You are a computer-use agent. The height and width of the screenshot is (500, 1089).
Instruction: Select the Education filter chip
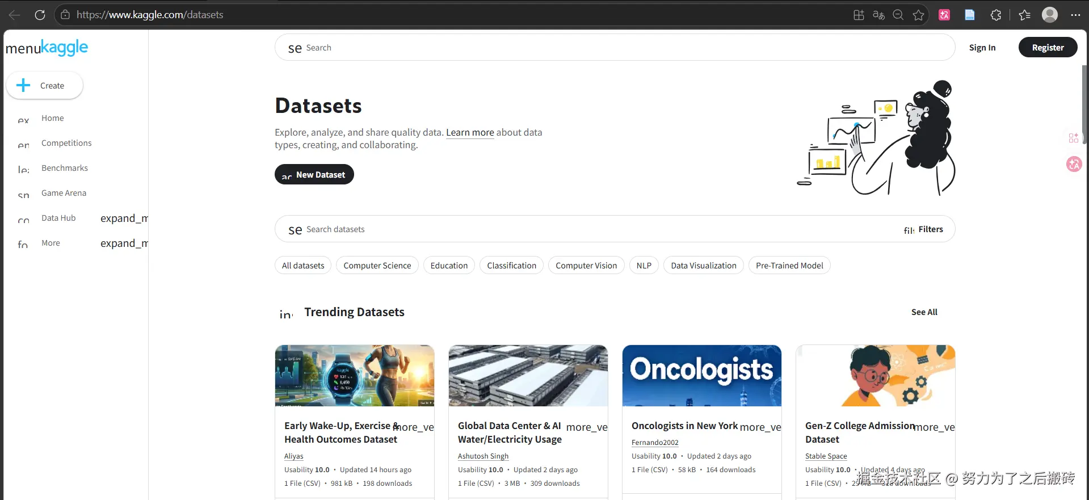point(449,266)
